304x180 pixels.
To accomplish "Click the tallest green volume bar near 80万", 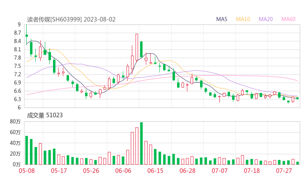I will (x=141, y=143).
